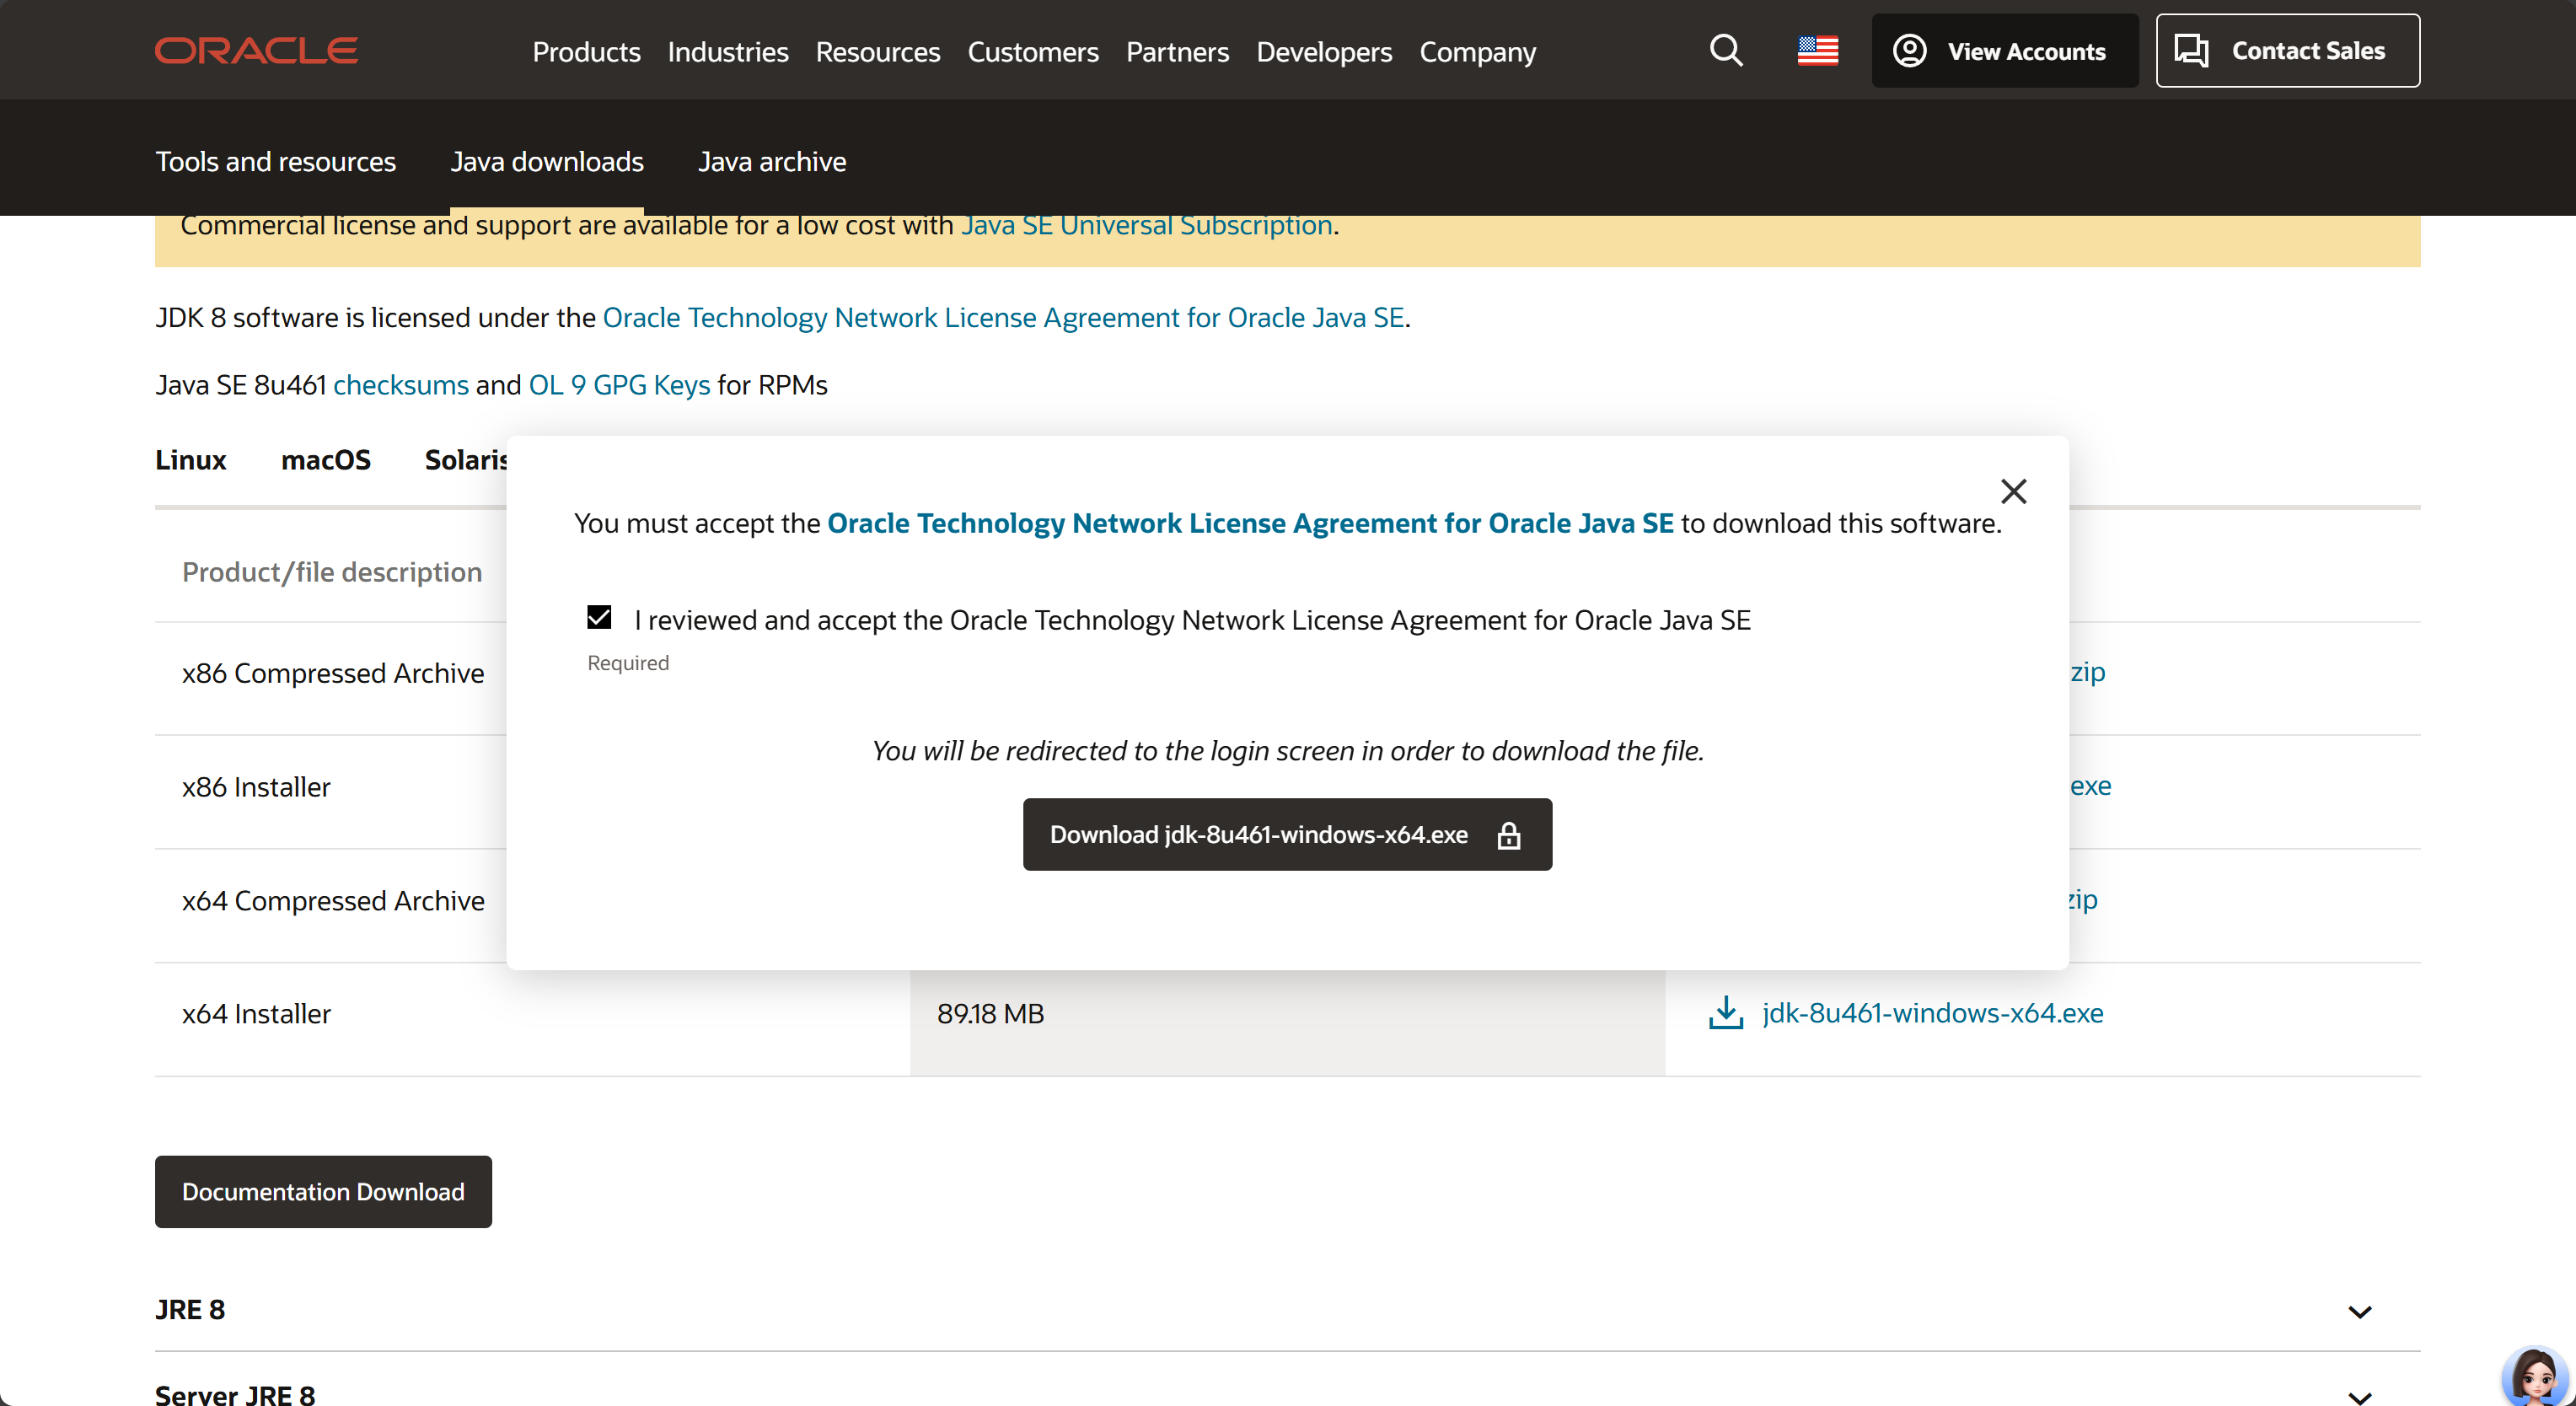Switch to the macOS tab

coord(325,460)
